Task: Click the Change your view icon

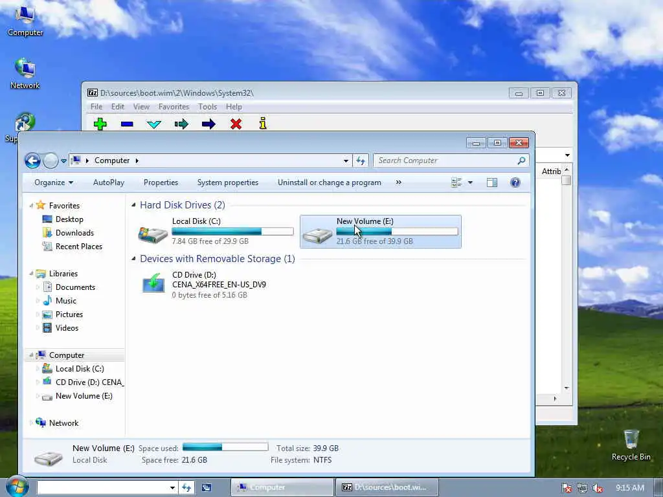Action: click(x=456, y=182)
